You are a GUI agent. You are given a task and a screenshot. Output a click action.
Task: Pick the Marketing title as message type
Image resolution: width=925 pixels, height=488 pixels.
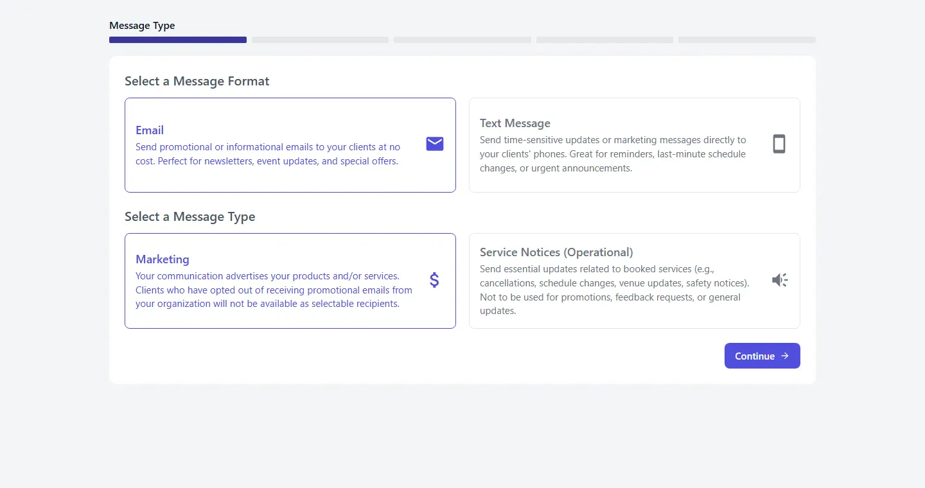point(163,259)
